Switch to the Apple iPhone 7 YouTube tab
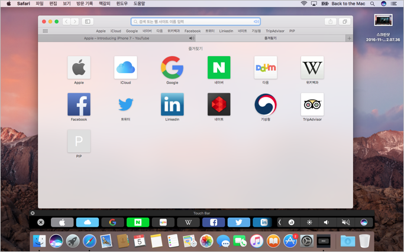This screenshot has width=404, height=252. 117,38
